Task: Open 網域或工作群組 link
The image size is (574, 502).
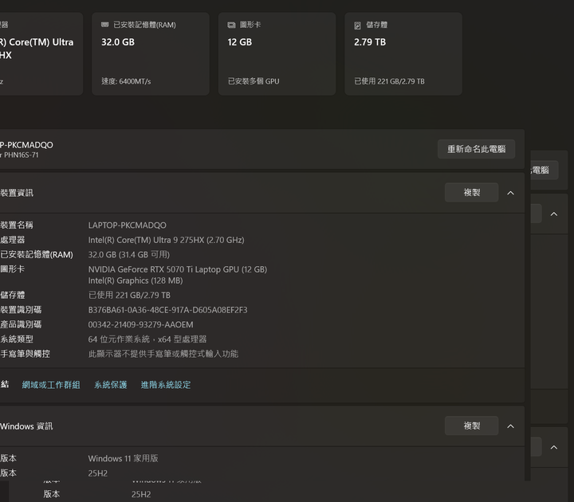Action: [51, 385]
